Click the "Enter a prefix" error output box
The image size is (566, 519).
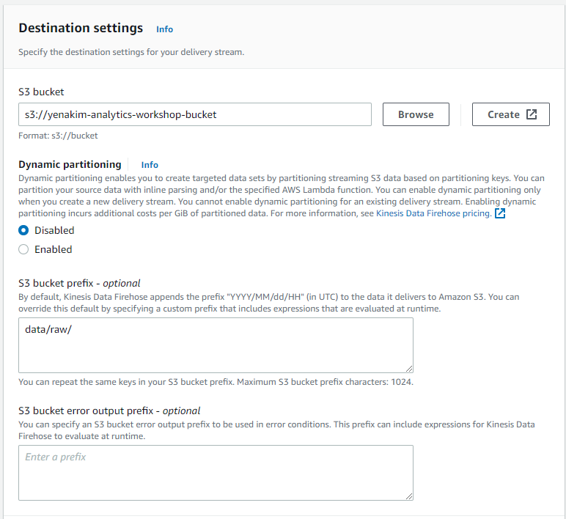pyautogui.click(x=216, y=473)
